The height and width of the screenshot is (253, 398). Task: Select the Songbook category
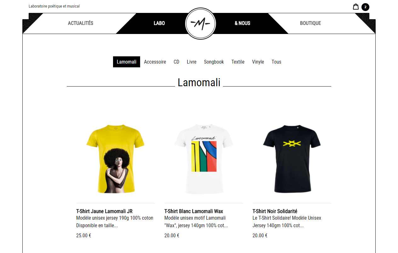point(214,62)
